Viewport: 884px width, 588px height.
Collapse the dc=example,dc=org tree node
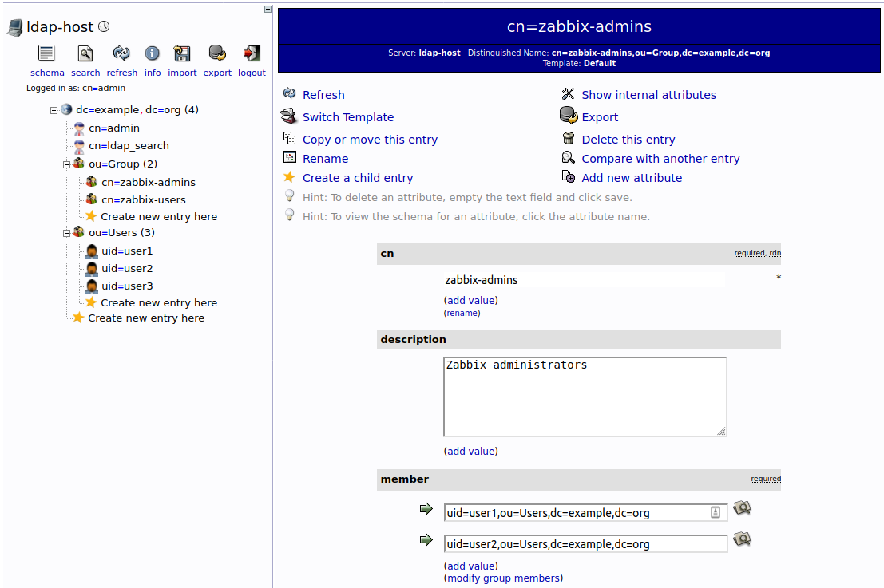tap(54, 110)
